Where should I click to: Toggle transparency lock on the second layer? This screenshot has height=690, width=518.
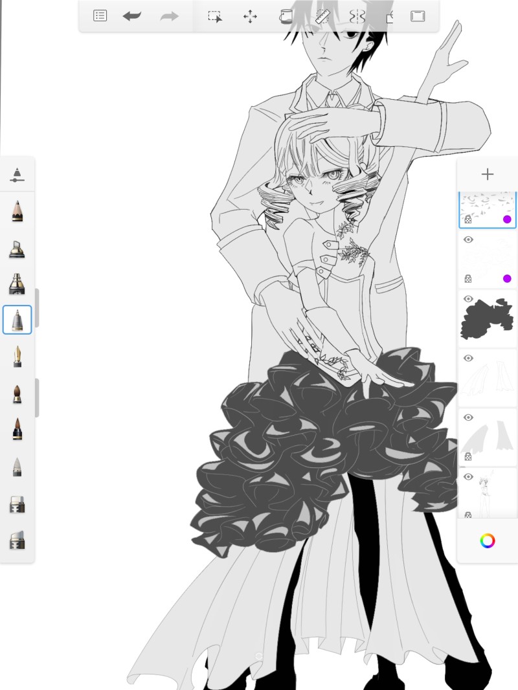click(x=468, y=278)
